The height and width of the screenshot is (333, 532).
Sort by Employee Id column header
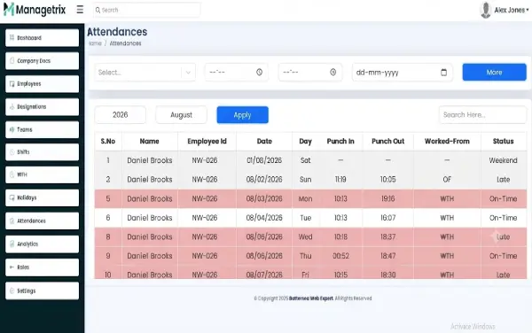207,142
